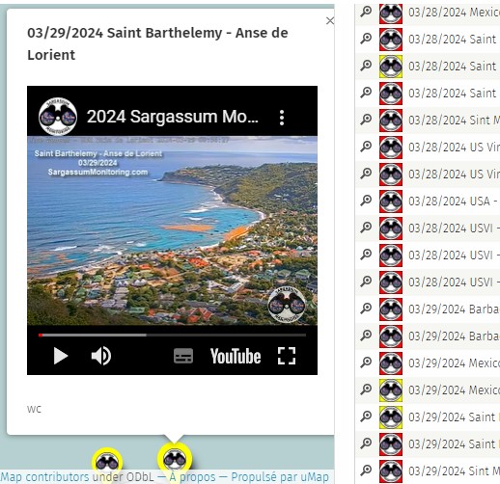Viewport: 500px width, 484px height.
Task: Click the red marker icon for 03/28/2024 Mexico
Action: tap(391, 13)
